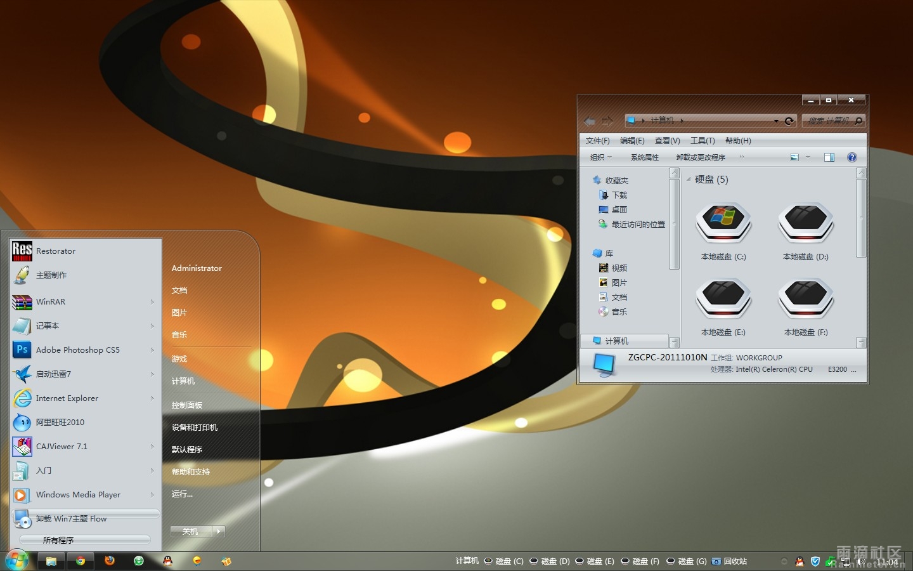
Task: Expand Internet Explorer jump list arrow
Action: pos(153,398)
